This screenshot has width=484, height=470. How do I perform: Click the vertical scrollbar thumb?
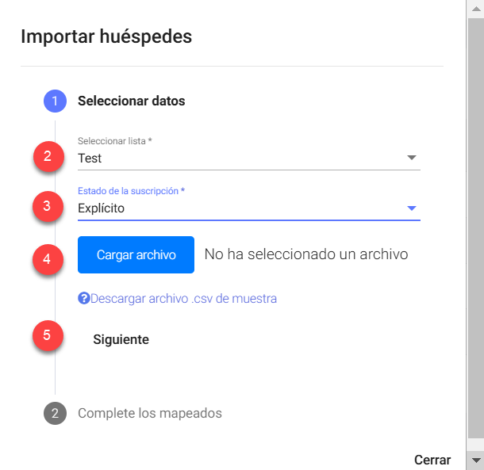tap(476, 228)
